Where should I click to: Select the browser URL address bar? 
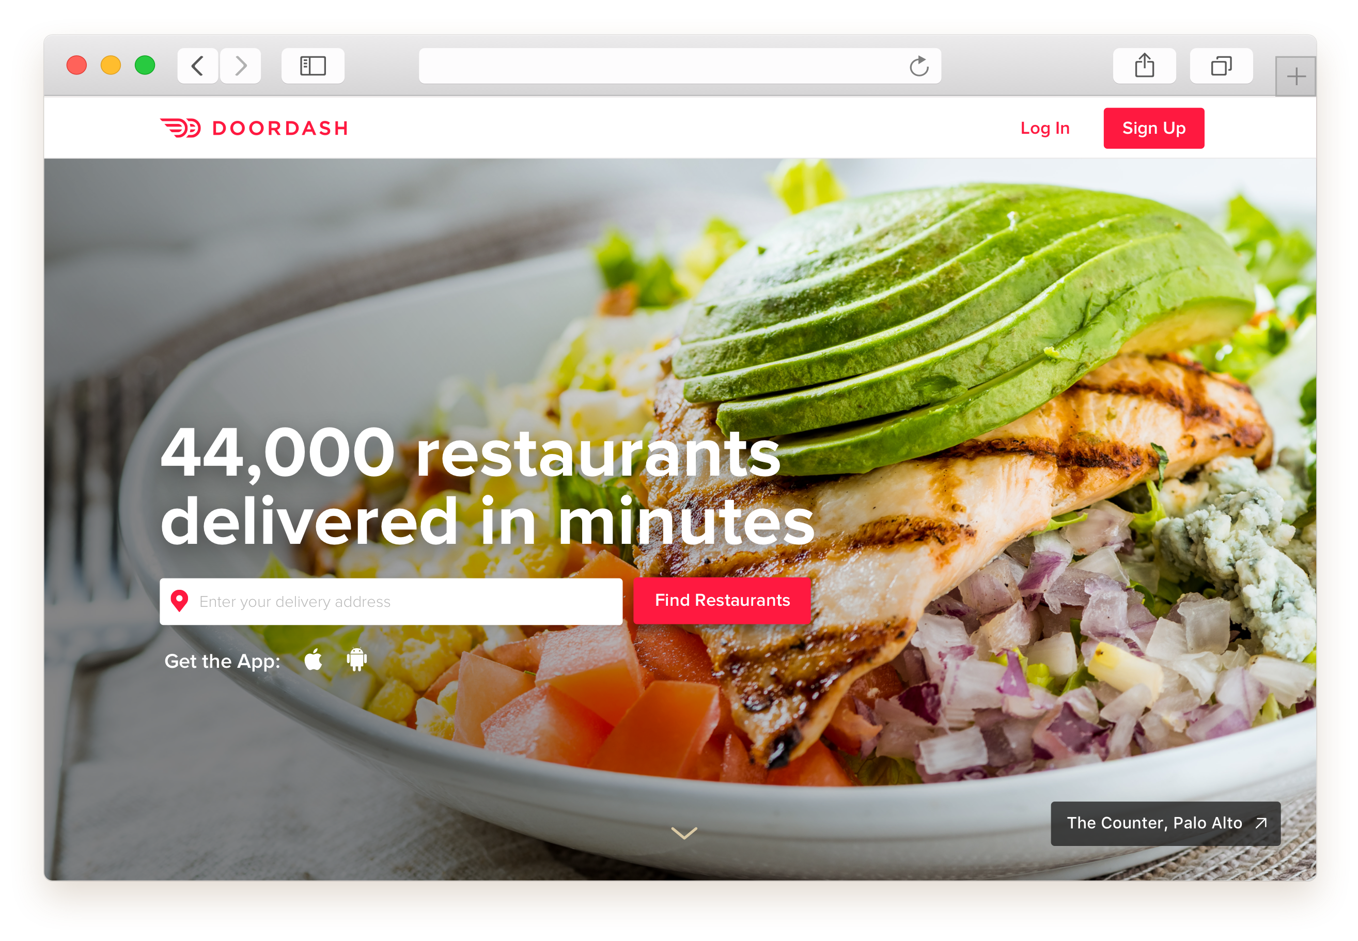point(679,66)
